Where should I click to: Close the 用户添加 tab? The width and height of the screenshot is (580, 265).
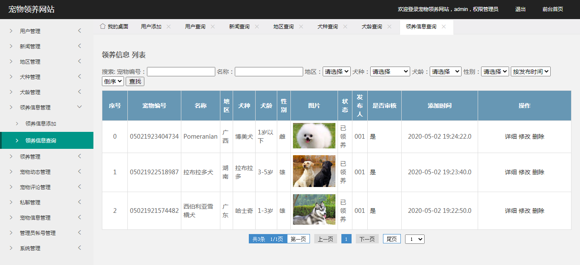click(169, 26)
